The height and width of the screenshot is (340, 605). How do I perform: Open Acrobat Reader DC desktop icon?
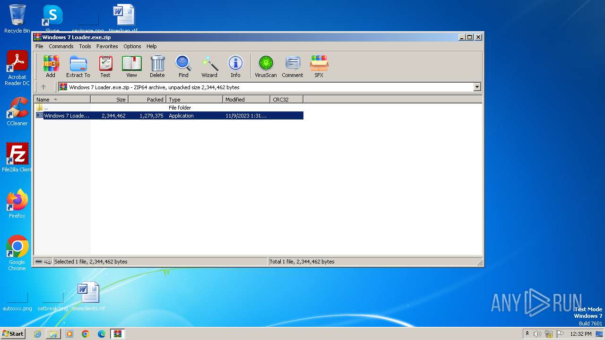click(x=17, y=68)
